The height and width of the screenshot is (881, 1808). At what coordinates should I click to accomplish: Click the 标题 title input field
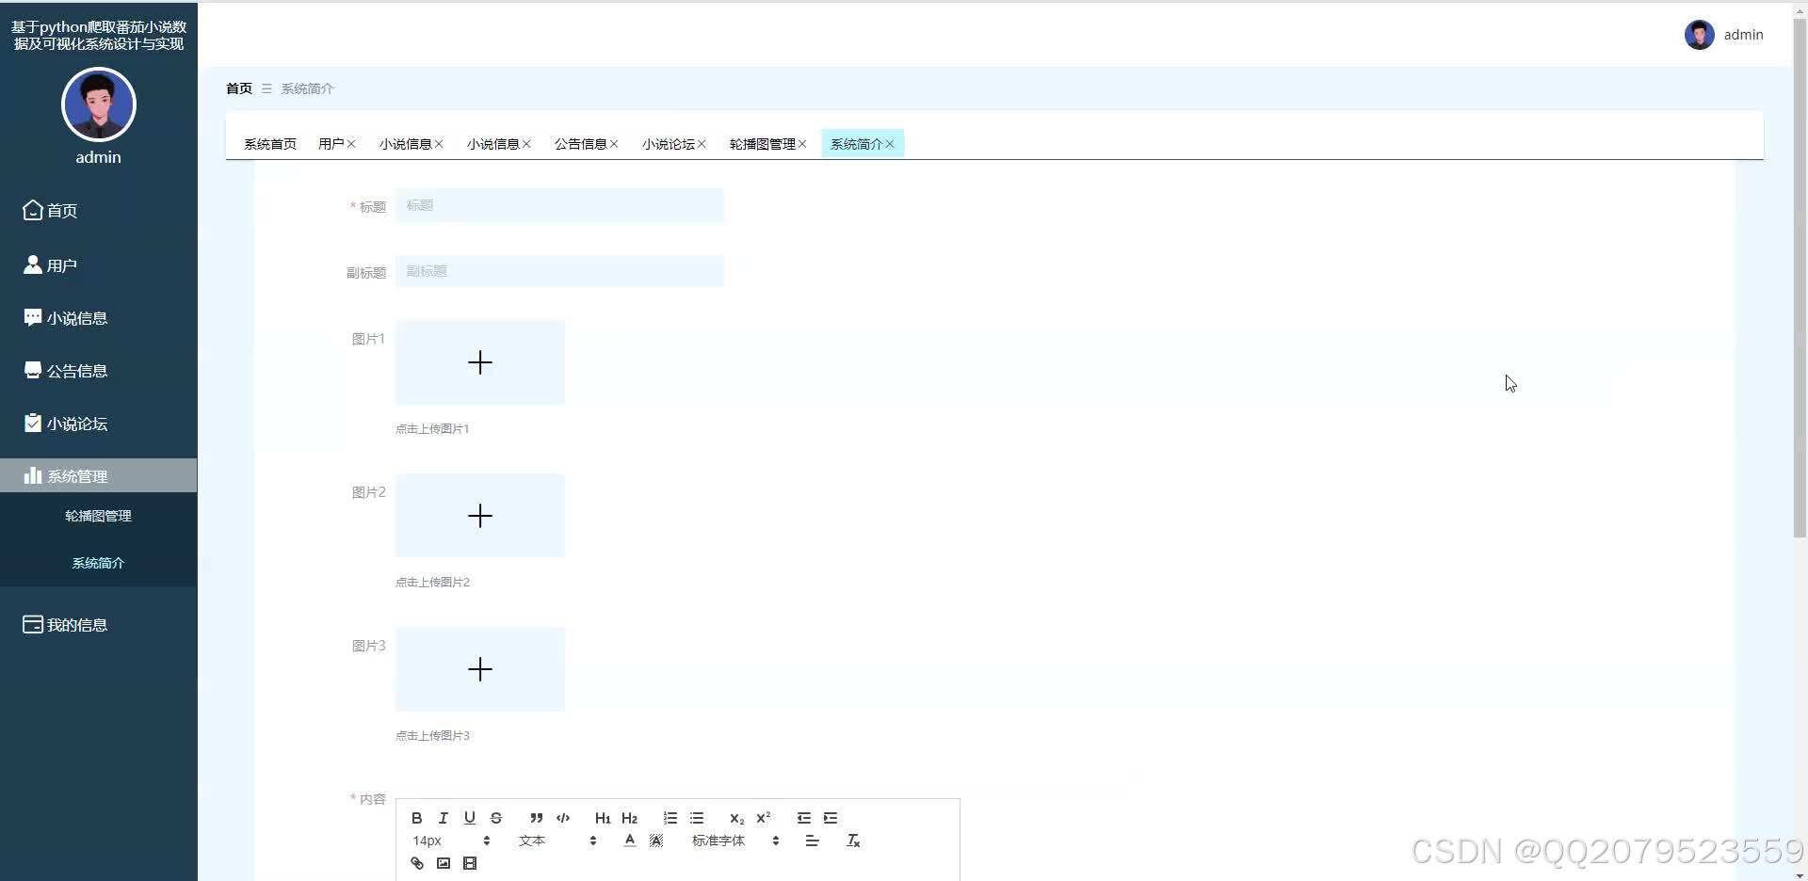559,205
